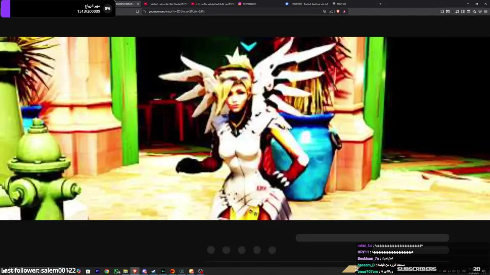The height and width of the screenshot is (275, 490).
Task: Open Microsoft Store from the taskbar
Action: 88,271
